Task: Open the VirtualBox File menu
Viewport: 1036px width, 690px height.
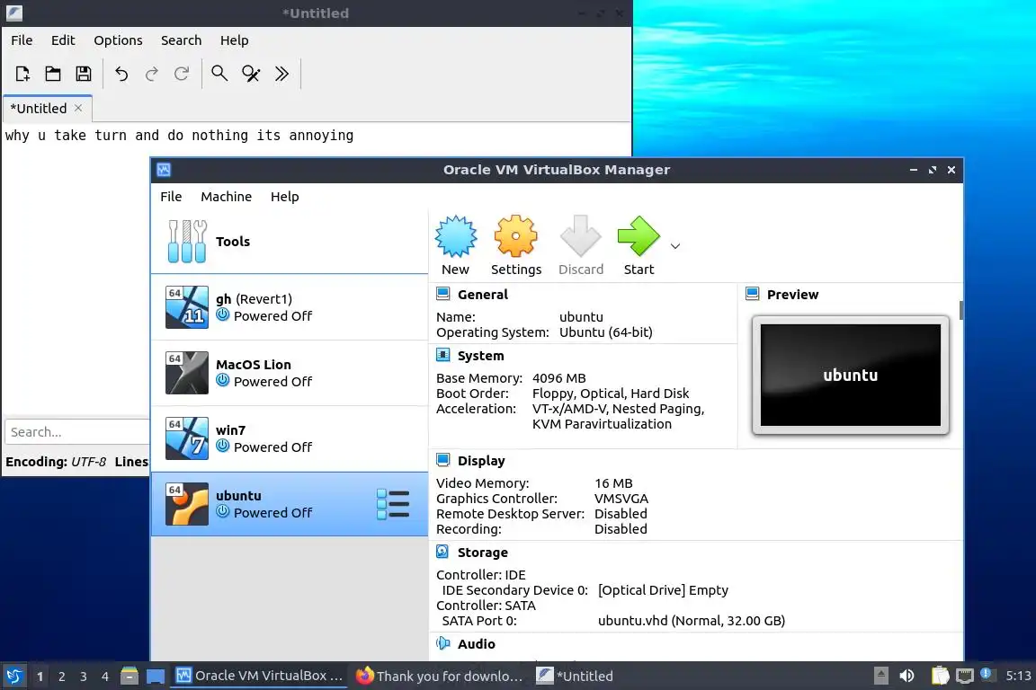Action: [171, 197]
